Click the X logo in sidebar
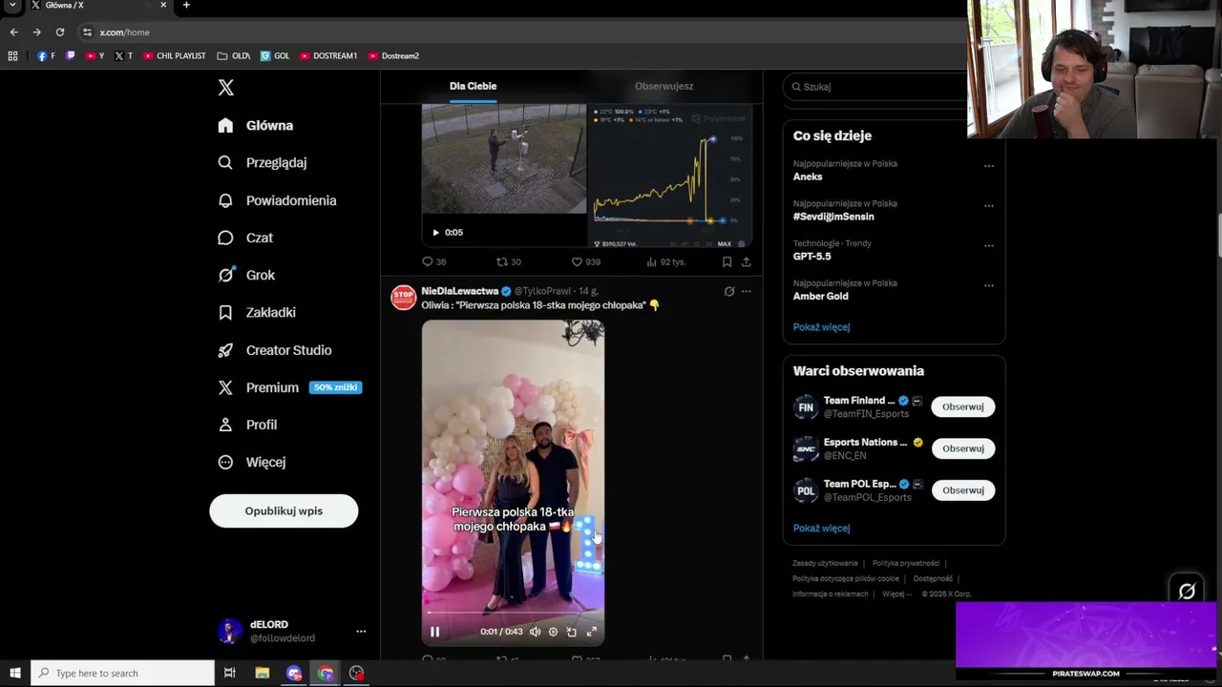Image resolution: width=1222 pixels, height=687 pixels. (225, 88)
